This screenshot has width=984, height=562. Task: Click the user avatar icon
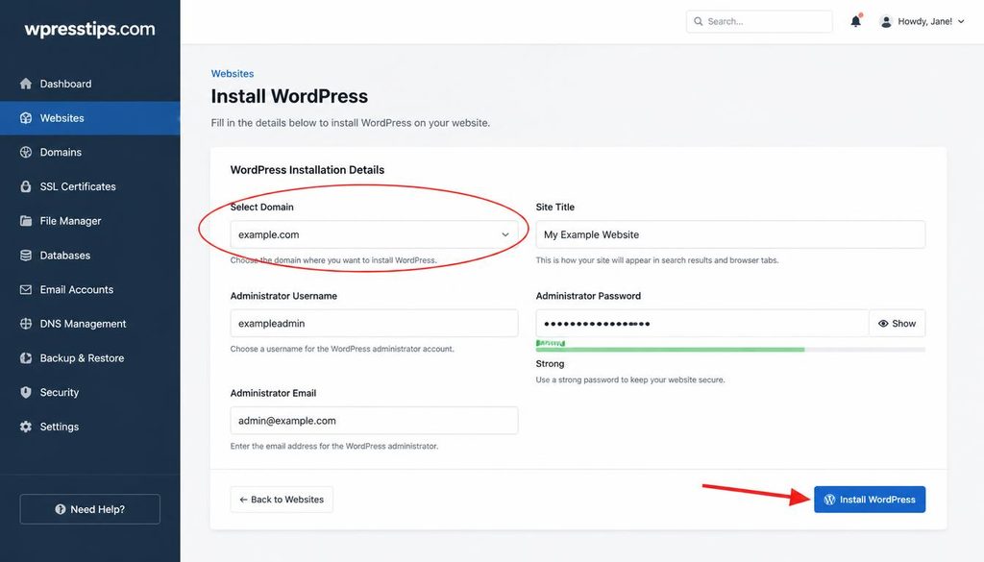[885, 21]
